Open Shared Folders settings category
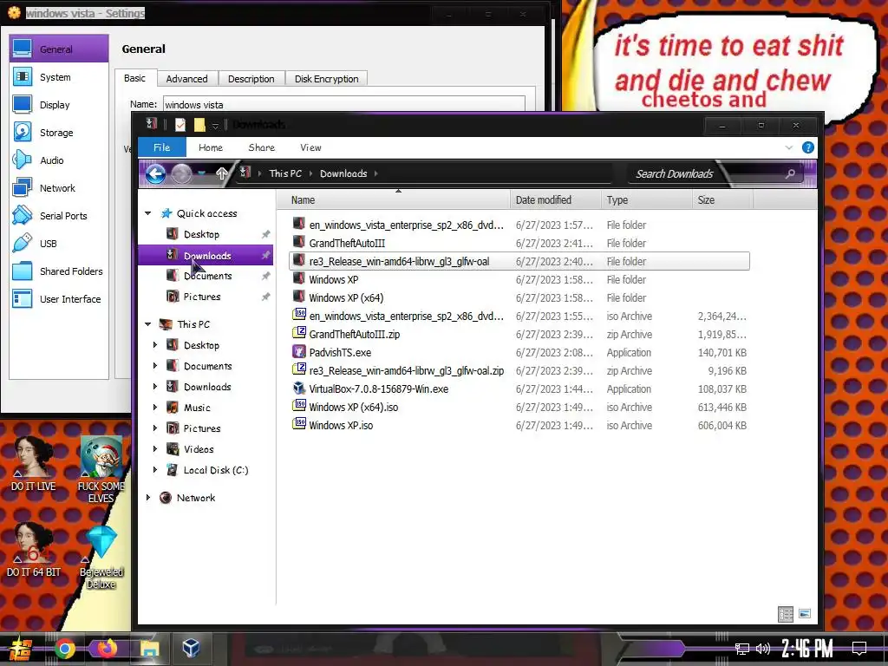 [59, 271]
